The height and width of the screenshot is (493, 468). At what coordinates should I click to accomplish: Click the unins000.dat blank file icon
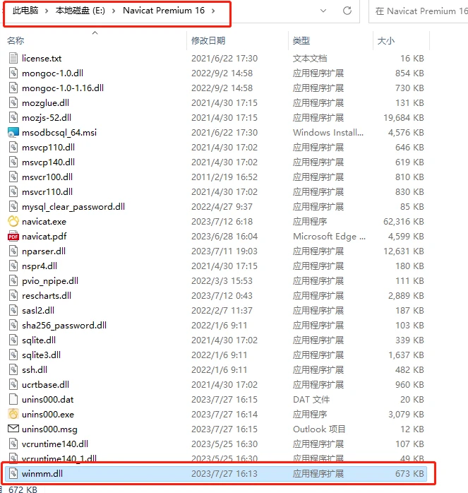[13, 399]
